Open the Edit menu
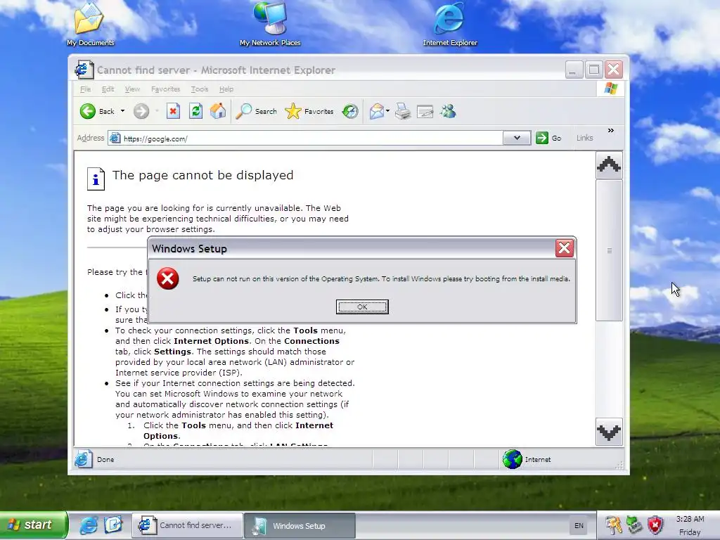720x540 pixels. [x=108, y=89]
